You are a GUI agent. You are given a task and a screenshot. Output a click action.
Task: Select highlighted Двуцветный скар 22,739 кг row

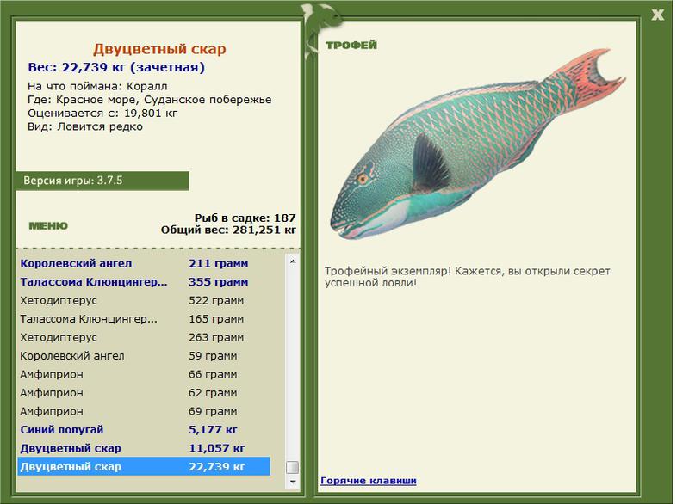click(x=144, y=466)
